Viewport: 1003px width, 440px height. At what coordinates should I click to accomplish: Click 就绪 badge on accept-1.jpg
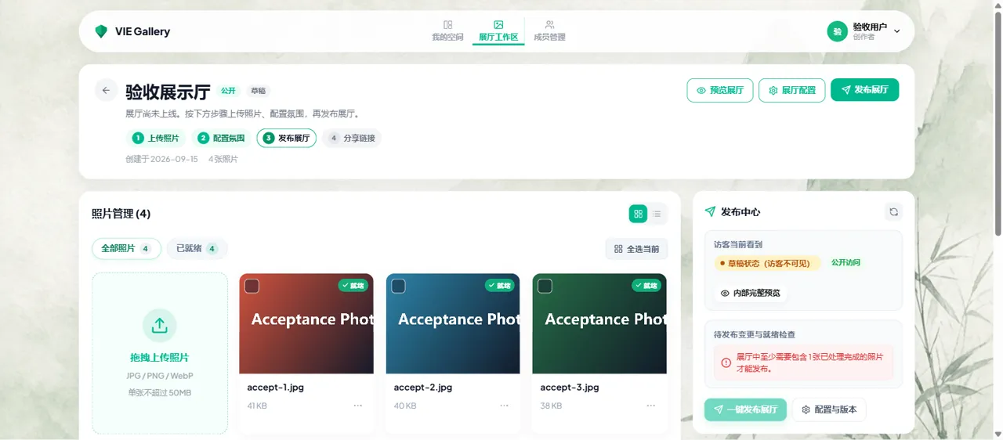click(353, 286)
